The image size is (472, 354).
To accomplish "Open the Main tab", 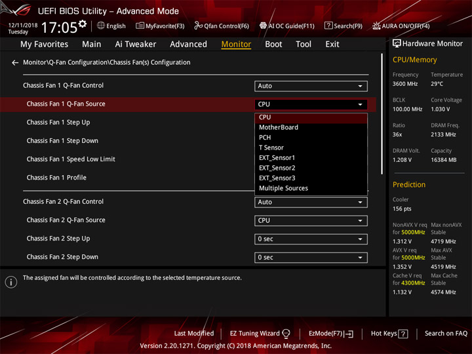I will tap(92, 45).
